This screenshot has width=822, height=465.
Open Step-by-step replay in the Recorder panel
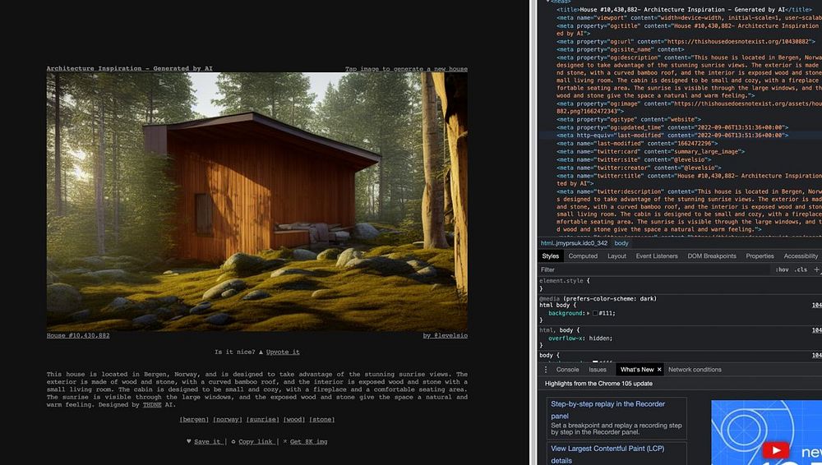607,409
